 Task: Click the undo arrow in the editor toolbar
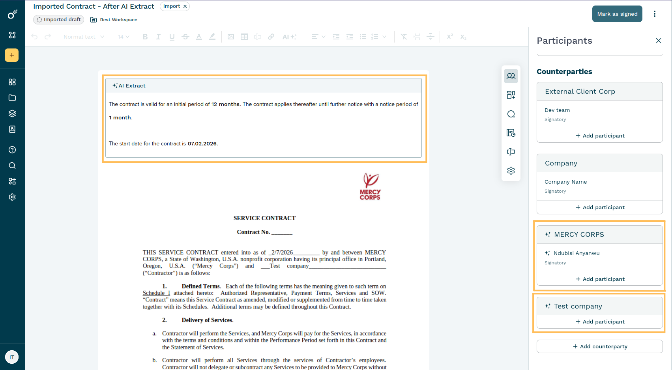point(34,37)
